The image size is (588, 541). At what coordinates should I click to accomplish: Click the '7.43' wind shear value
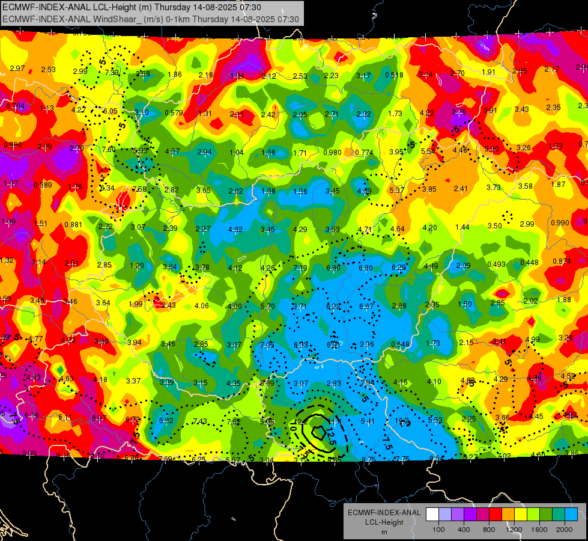pyautogui.click(x=200, y=421)
